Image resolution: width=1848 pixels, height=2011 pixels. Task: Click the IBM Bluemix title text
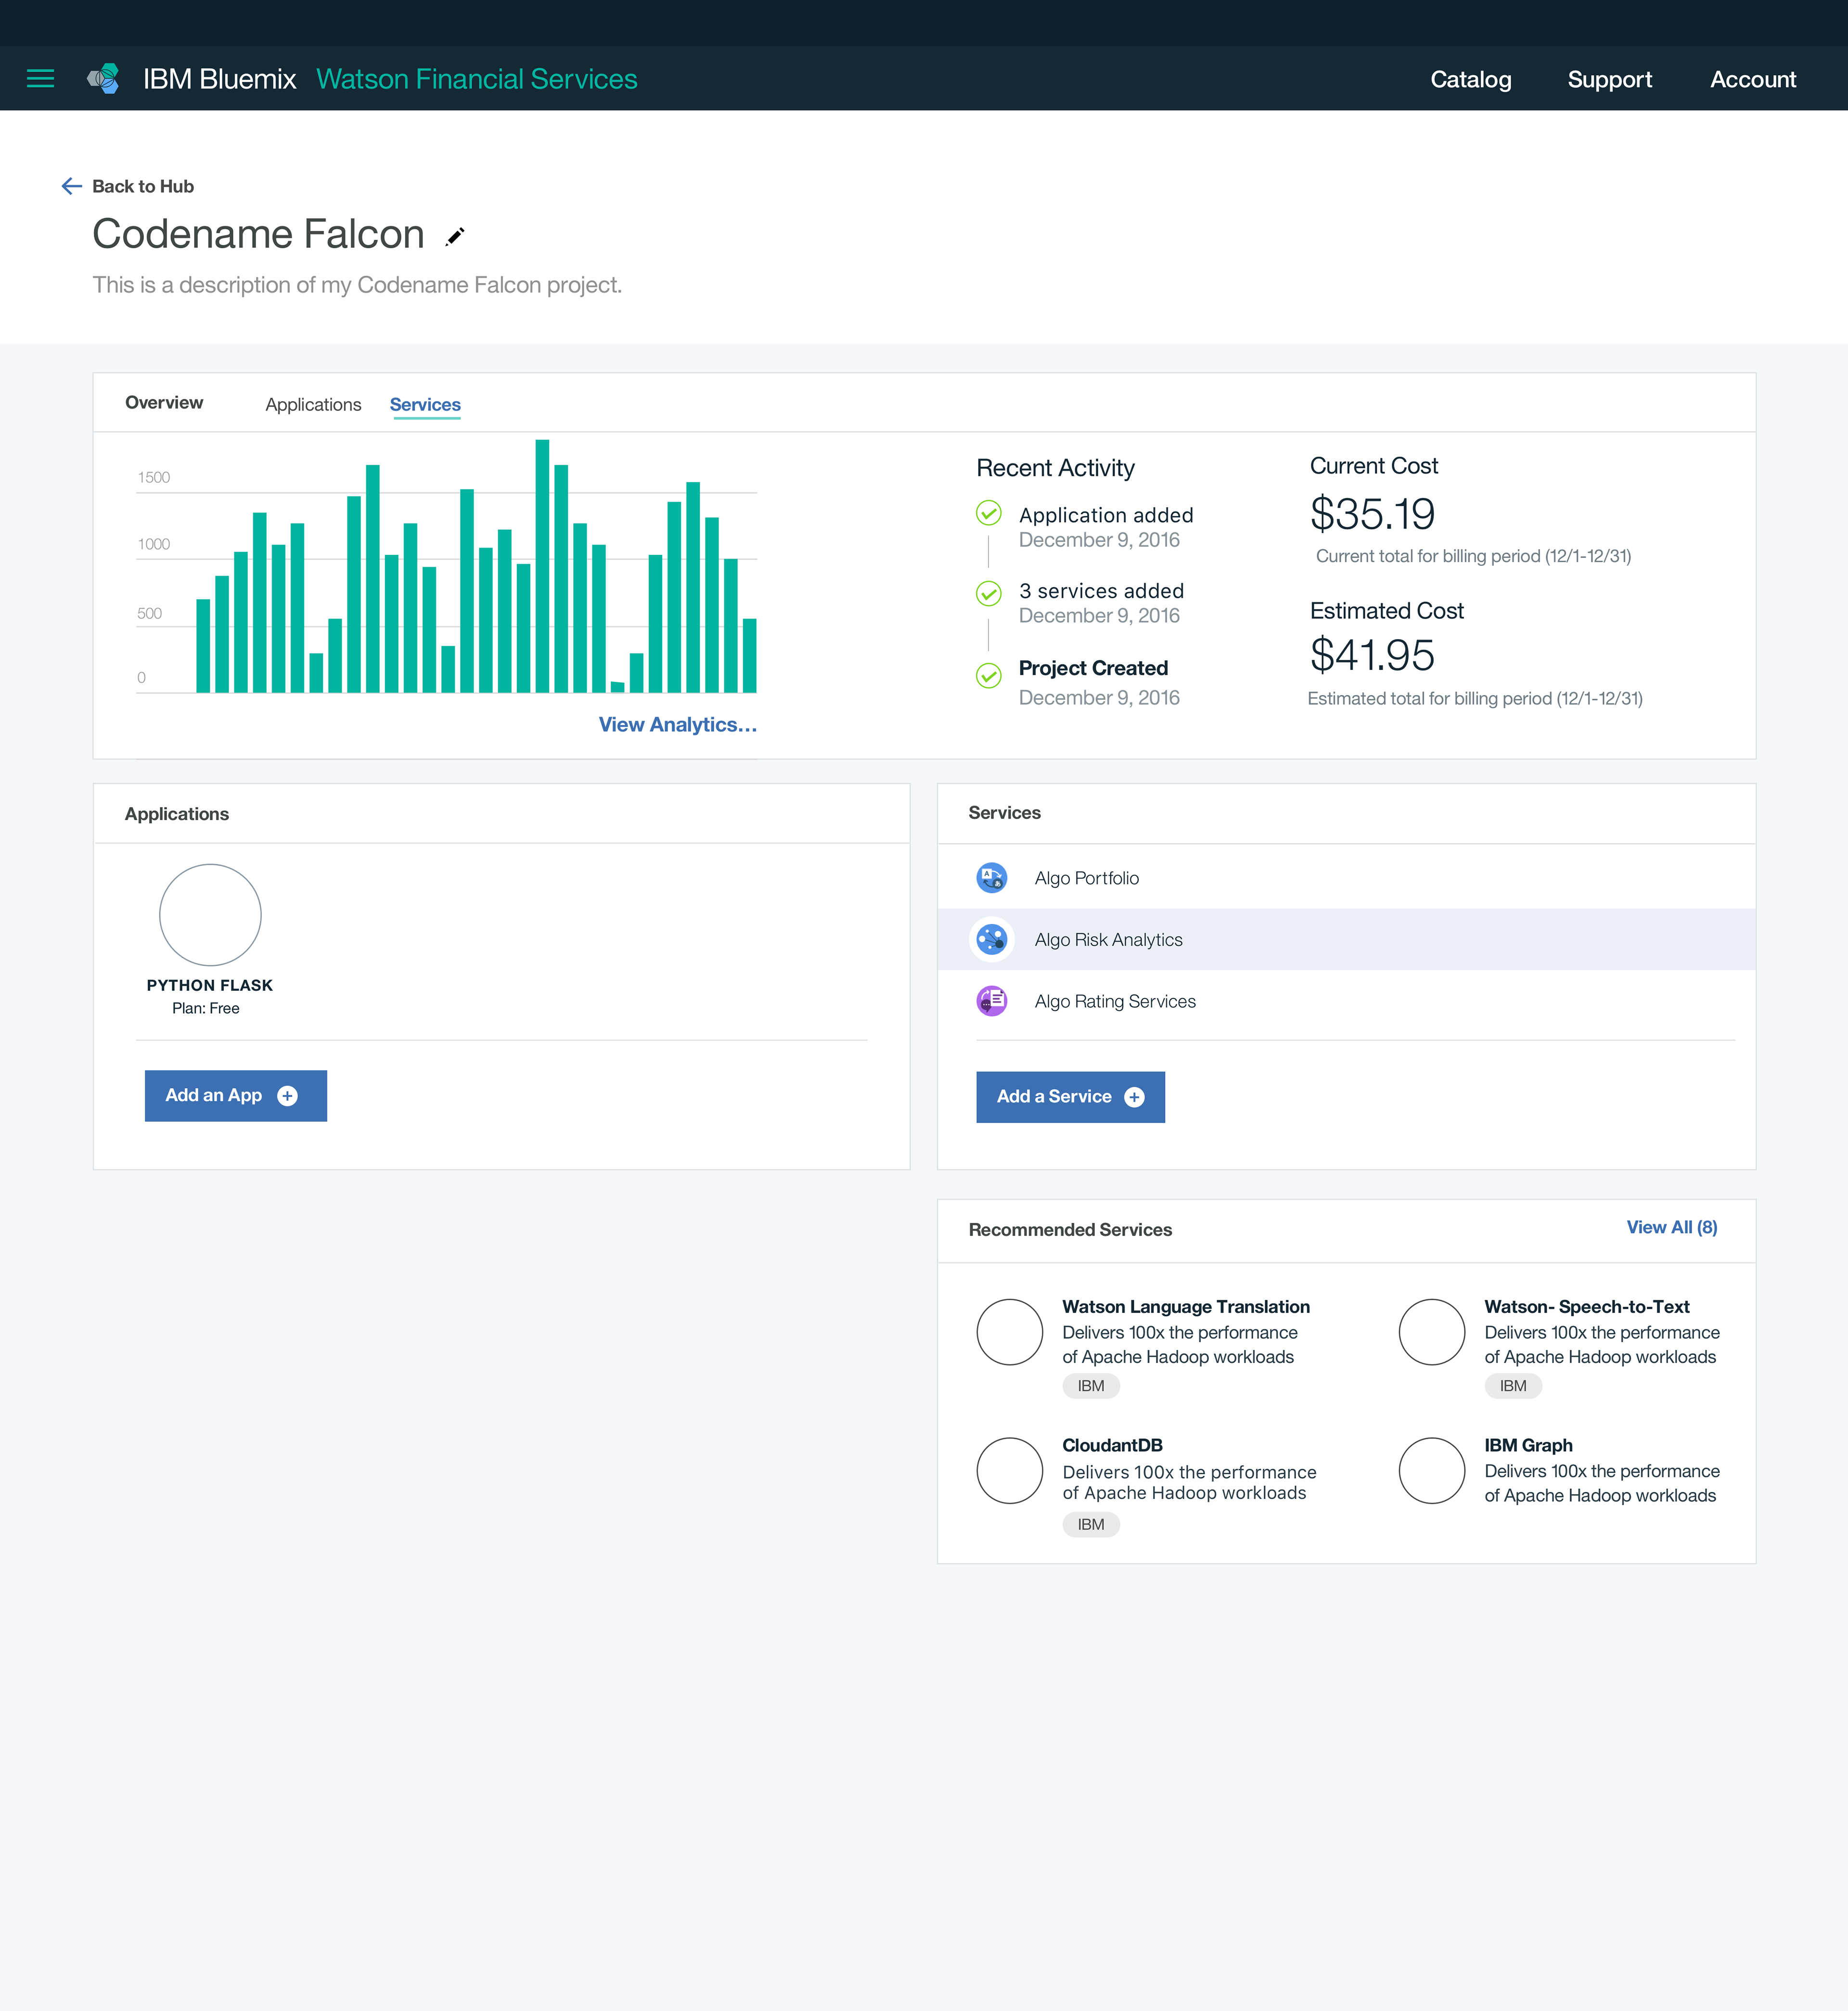pos(219,79)
